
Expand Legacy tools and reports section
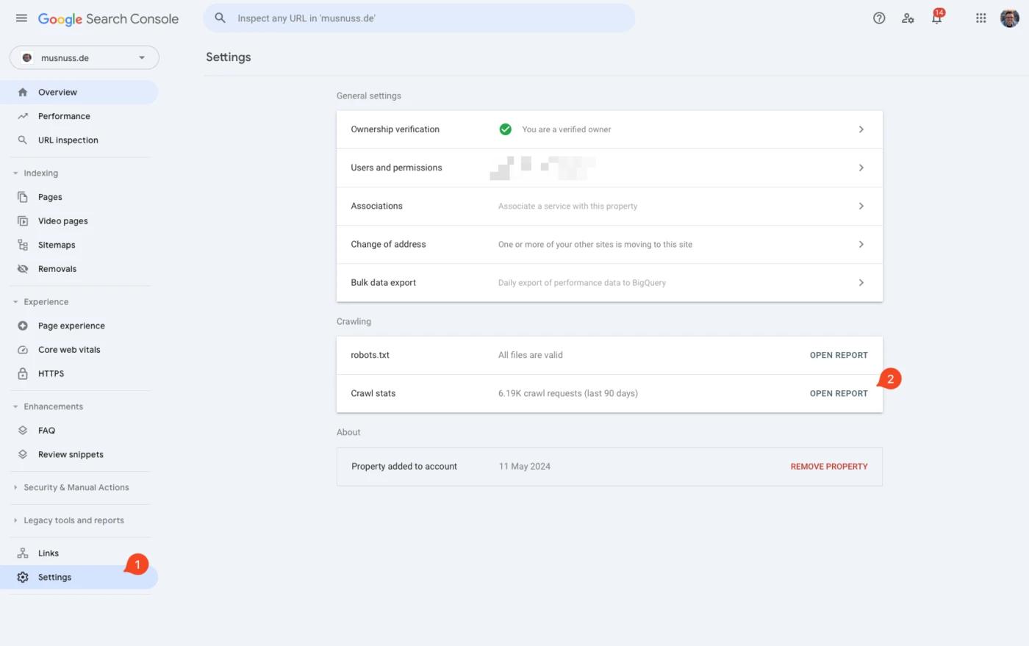15,520
